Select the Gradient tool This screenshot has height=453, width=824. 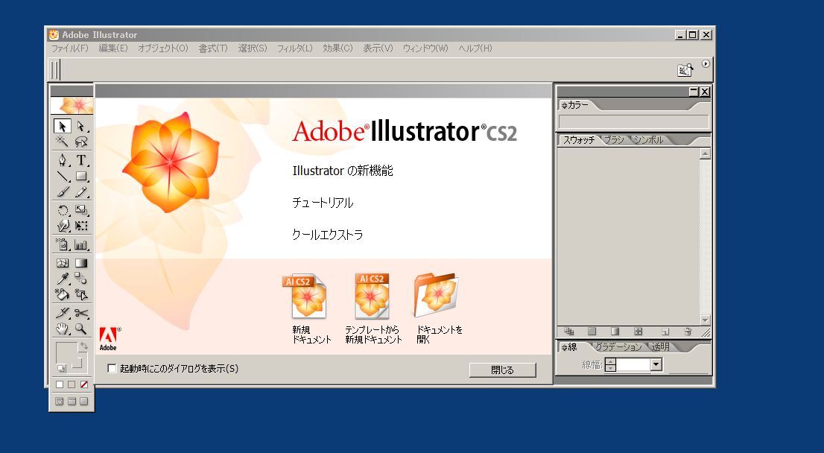[81, 263]
